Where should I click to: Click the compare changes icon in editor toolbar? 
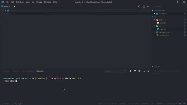(139, 6)
